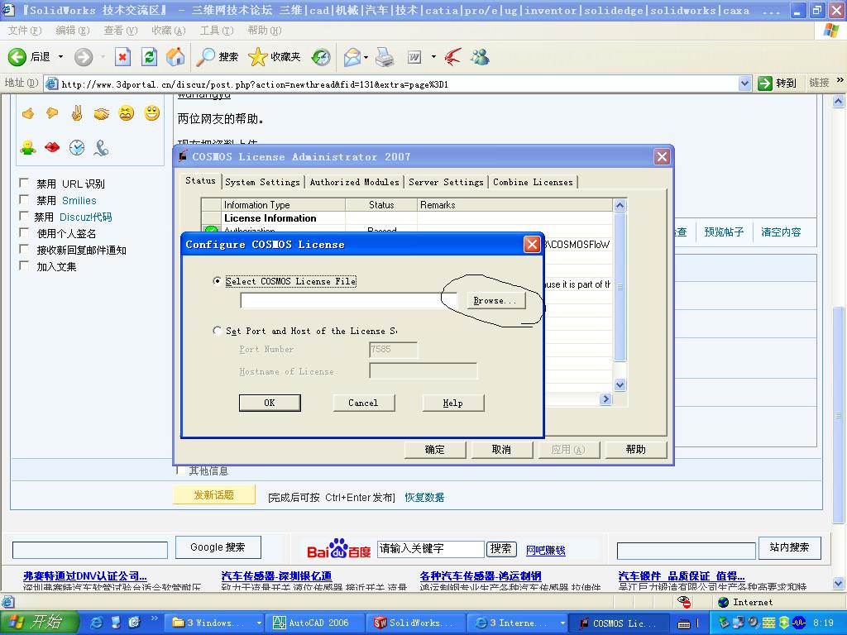Image resolution: width=847 pixels, height=635 pixels.
Task: Check the 接收新回复邮件通知 checkbox
Action: [24, 250]
